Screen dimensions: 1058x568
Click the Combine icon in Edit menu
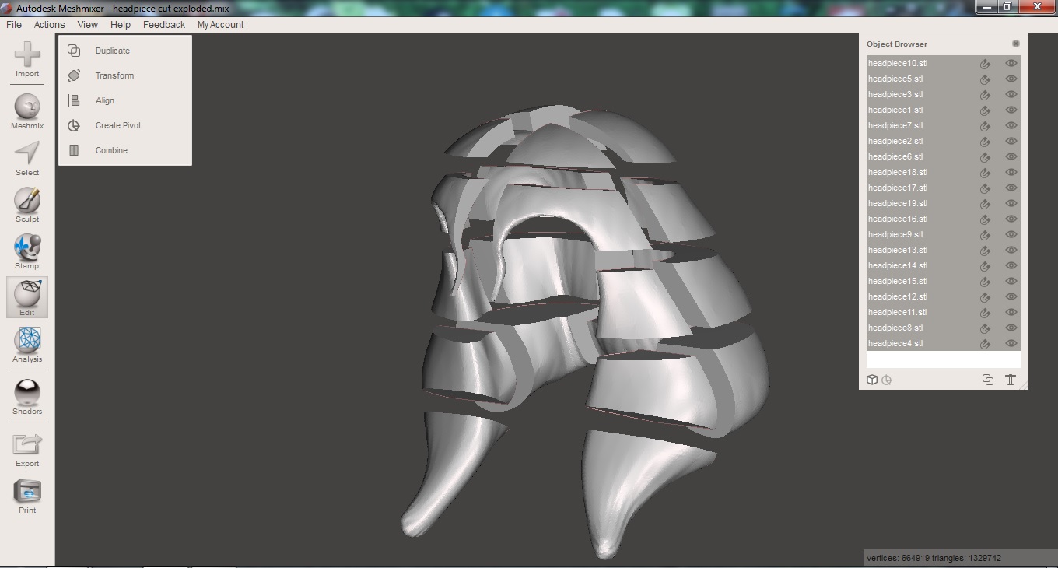pos(74,150)
